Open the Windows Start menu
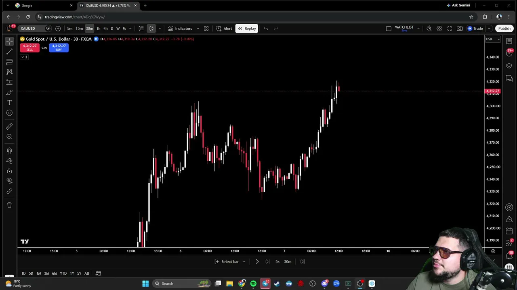This screenshot has width=517, height=290. (145, 284)
